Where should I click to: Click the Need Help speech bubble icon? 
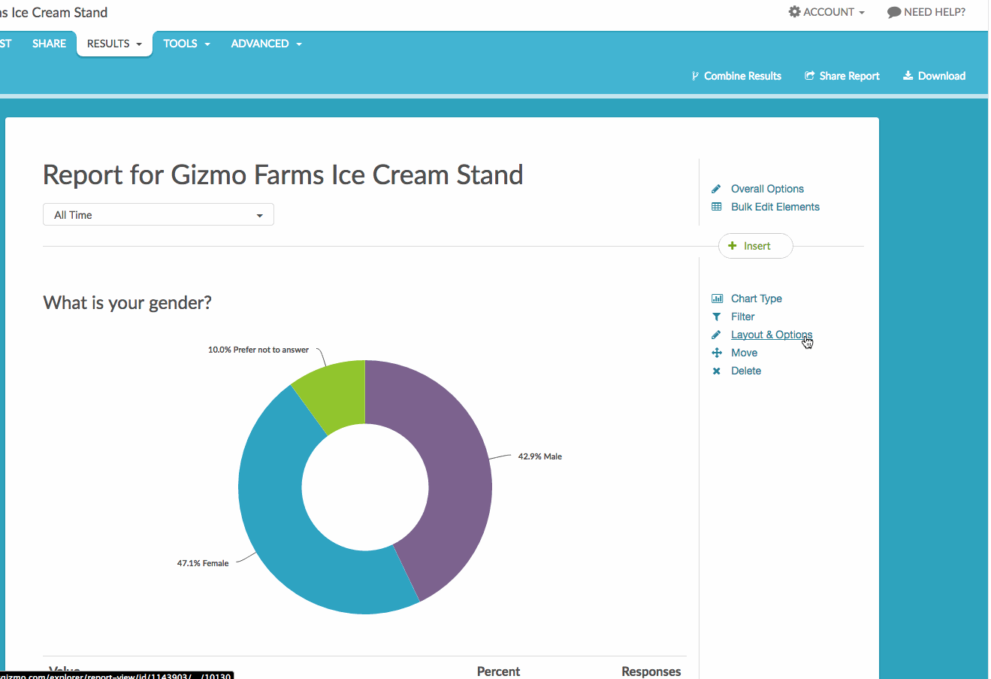click(894, 12)
